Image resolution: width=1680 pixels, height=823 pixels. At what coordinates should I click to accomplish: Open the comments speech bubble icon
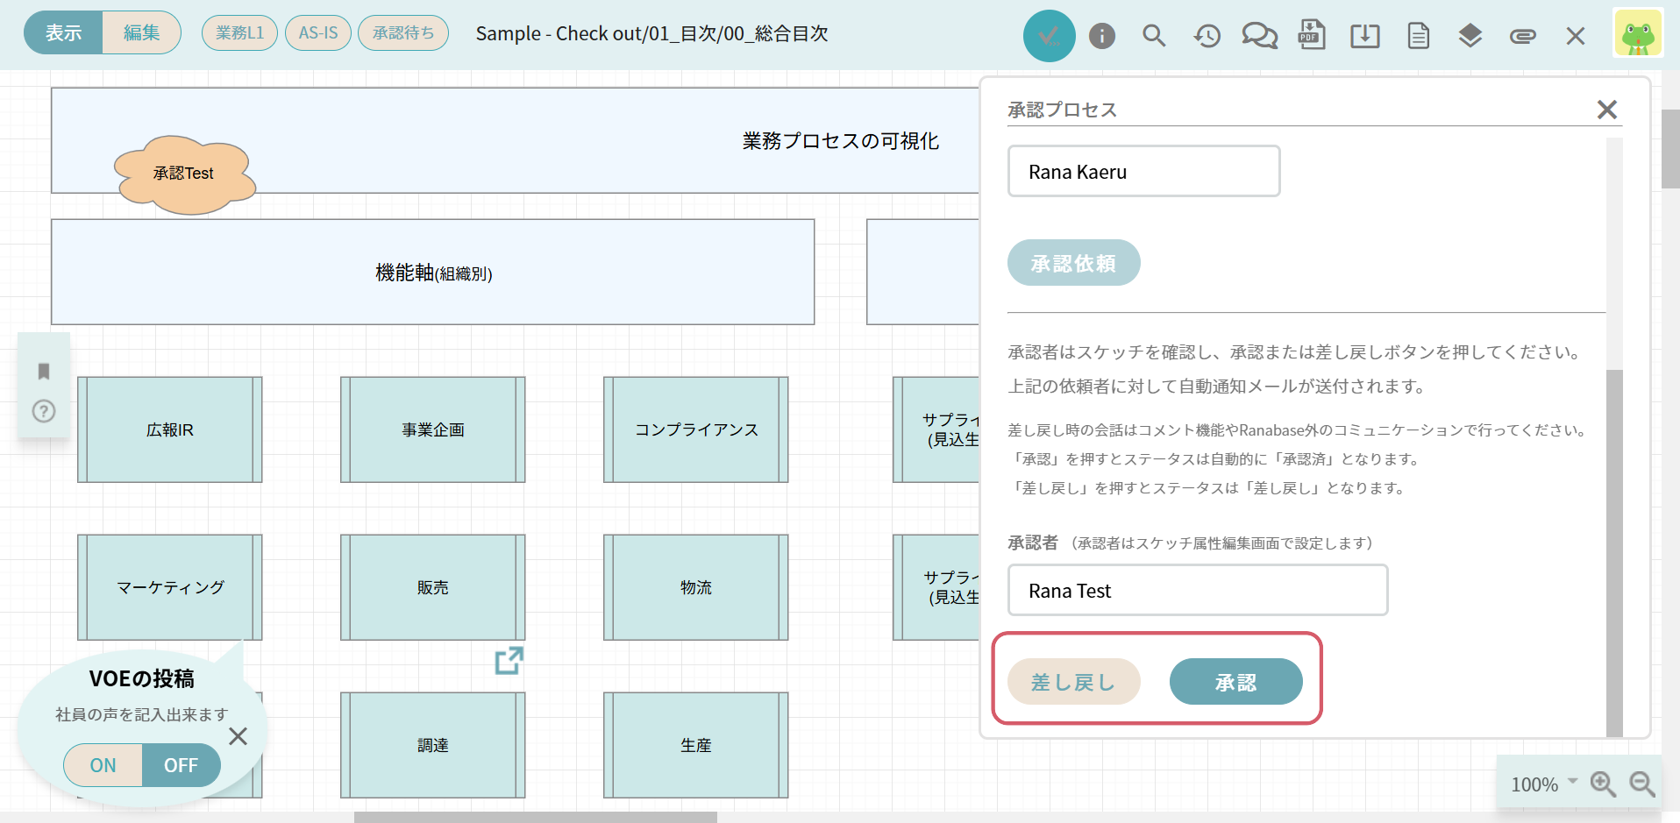pos(1259,36)
